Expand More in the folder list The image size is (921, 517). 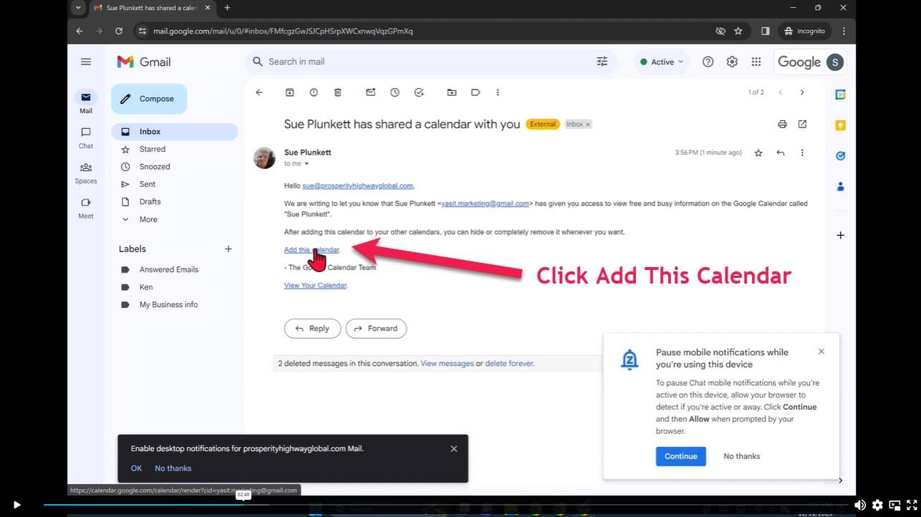[x=148, y=219]
